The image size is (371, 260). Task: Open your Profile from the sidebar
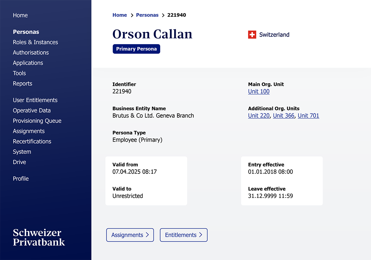coord(21,178)
